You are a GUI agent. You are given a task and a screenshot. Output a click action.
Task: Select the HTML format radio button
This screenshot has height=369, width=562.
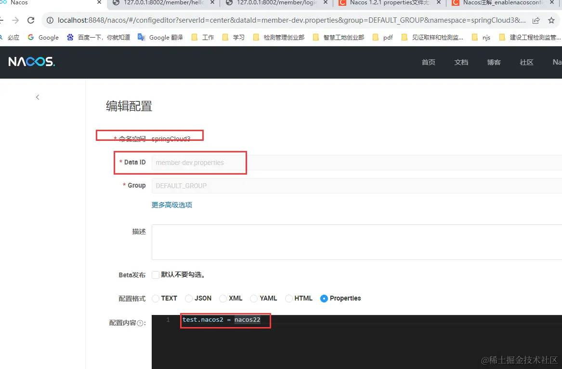288,298
